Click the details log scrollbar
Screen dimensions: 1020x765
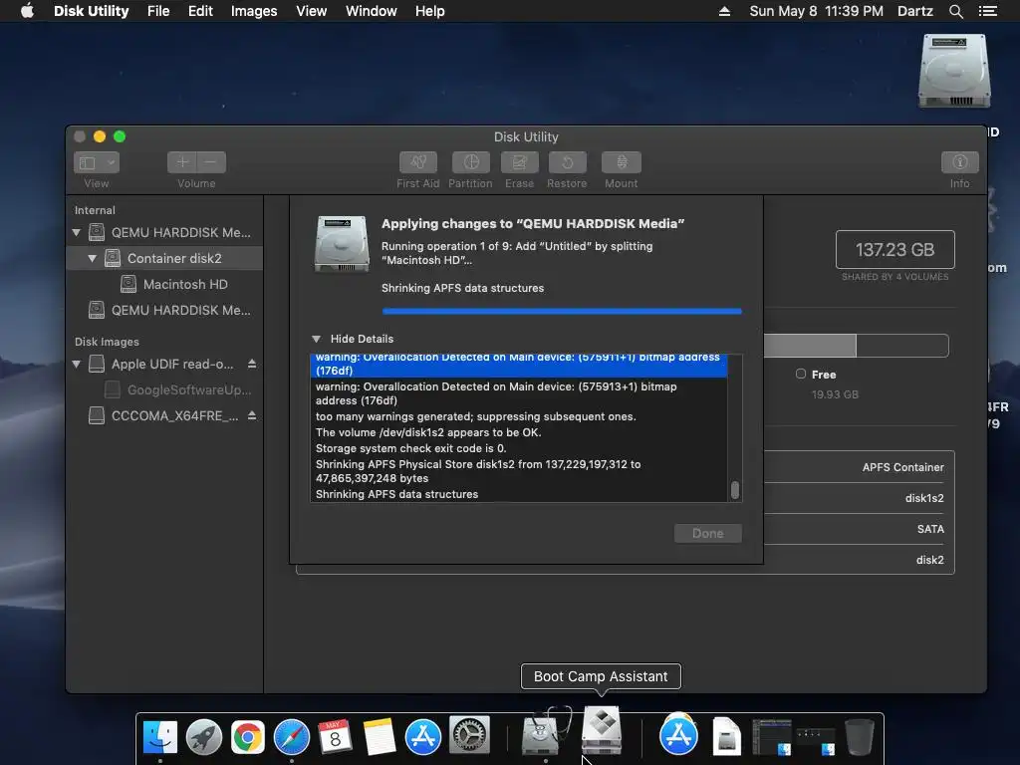735,490
